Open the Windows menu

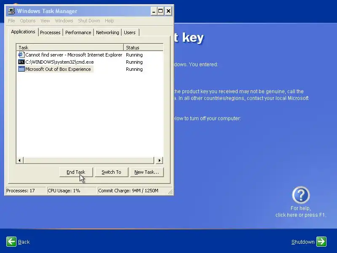pos(64,21)
